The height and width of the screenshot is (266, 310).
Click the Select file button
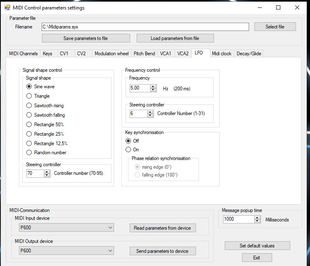275,26
